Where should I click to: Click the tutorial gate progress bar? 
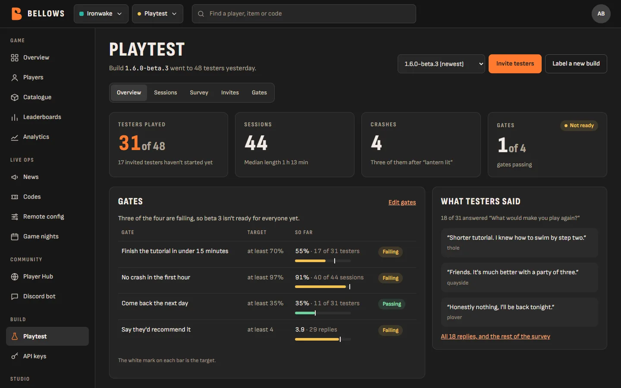[x=323, y=261]
